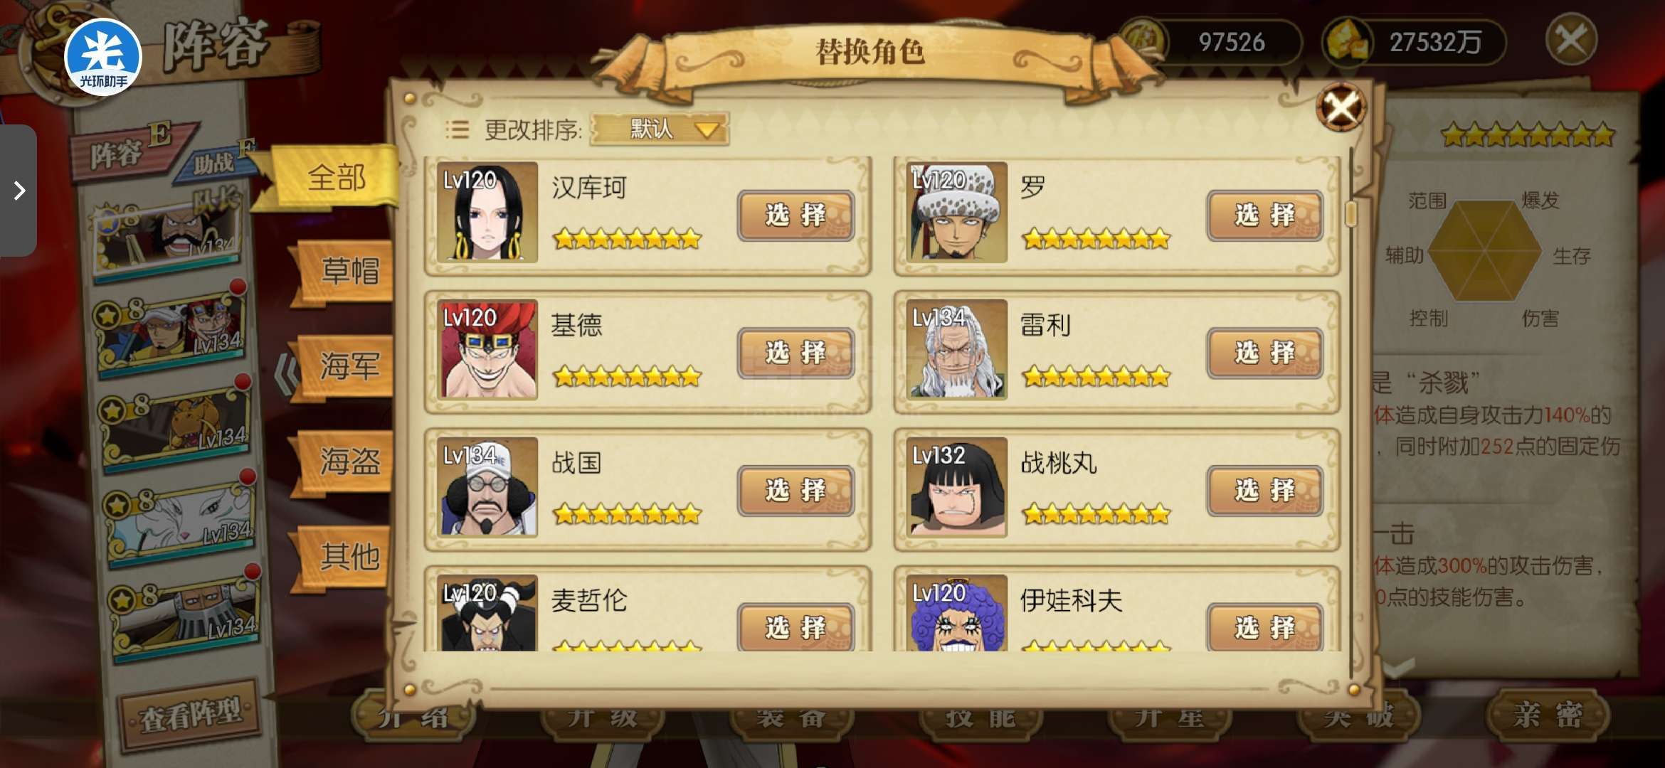Pick 基德 using the 选择 button
The image size is (1665, 768).
click(795, 353)
